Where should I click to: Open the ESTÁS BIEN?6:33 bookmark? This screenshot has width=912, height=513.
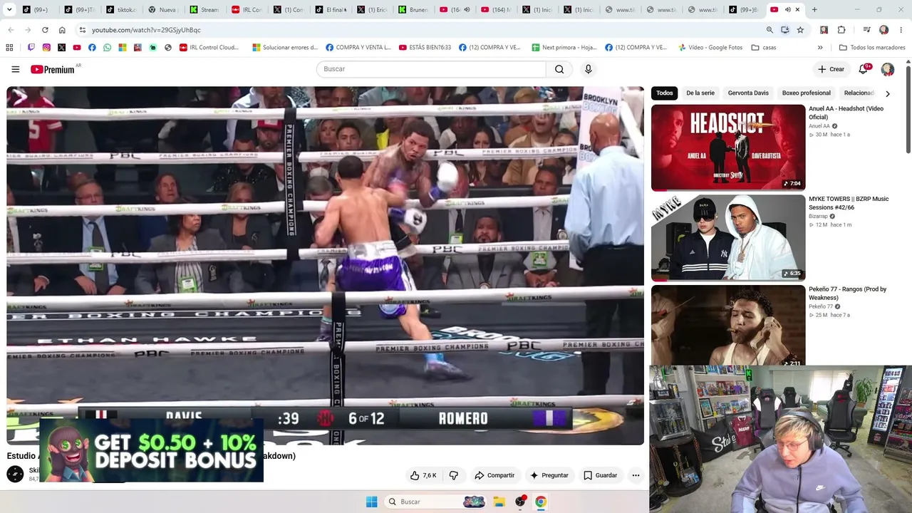[x=425, y=48]
